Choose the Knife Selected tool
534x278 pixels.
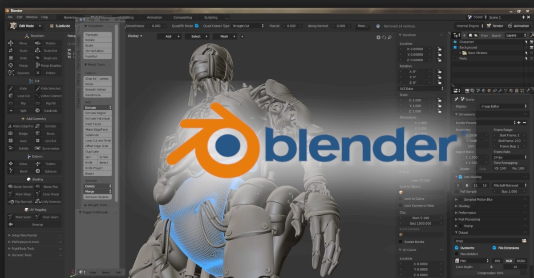tap(48, 89)
